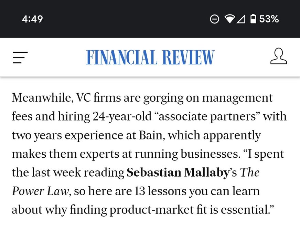Tap the Wi-Fi status icon
The width and height of the screenshot is (300, 241).
[x=229, y=19]
